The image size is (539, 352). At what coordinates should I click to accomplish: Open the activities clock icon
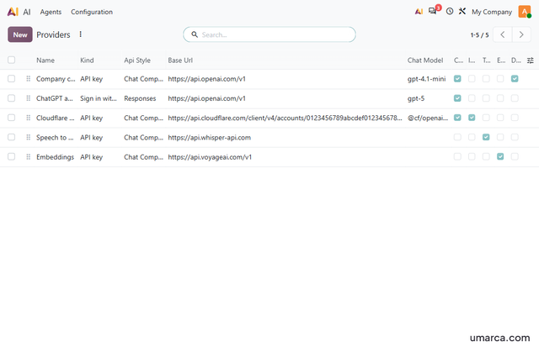point(449,11)
